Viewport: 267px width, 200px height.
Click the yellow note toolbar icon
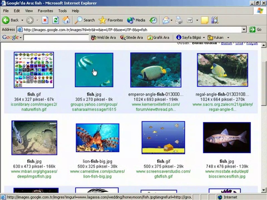[204, 20]
